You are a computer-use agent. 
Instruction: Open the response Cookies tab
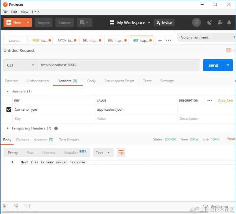(22, 140)
